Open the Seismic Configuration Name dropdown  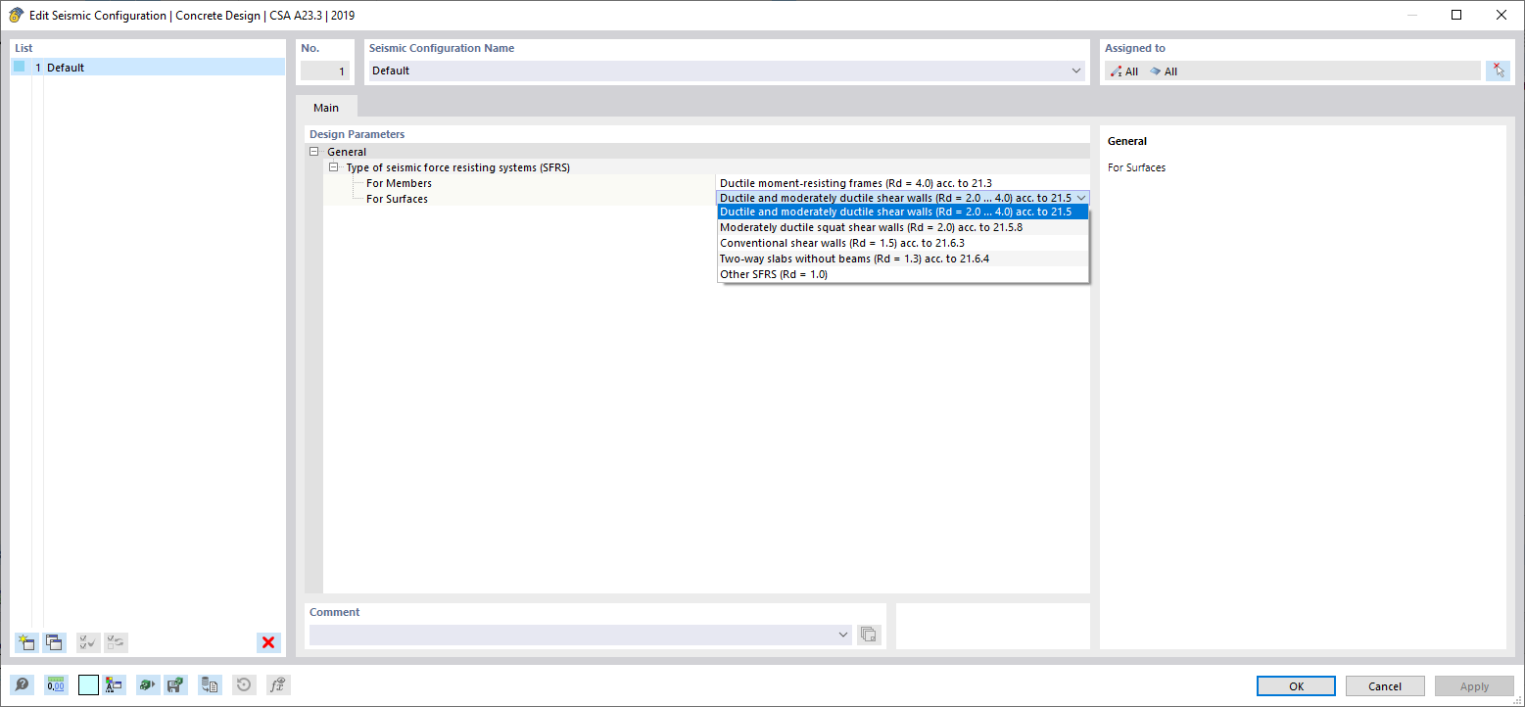point(1076,71)
